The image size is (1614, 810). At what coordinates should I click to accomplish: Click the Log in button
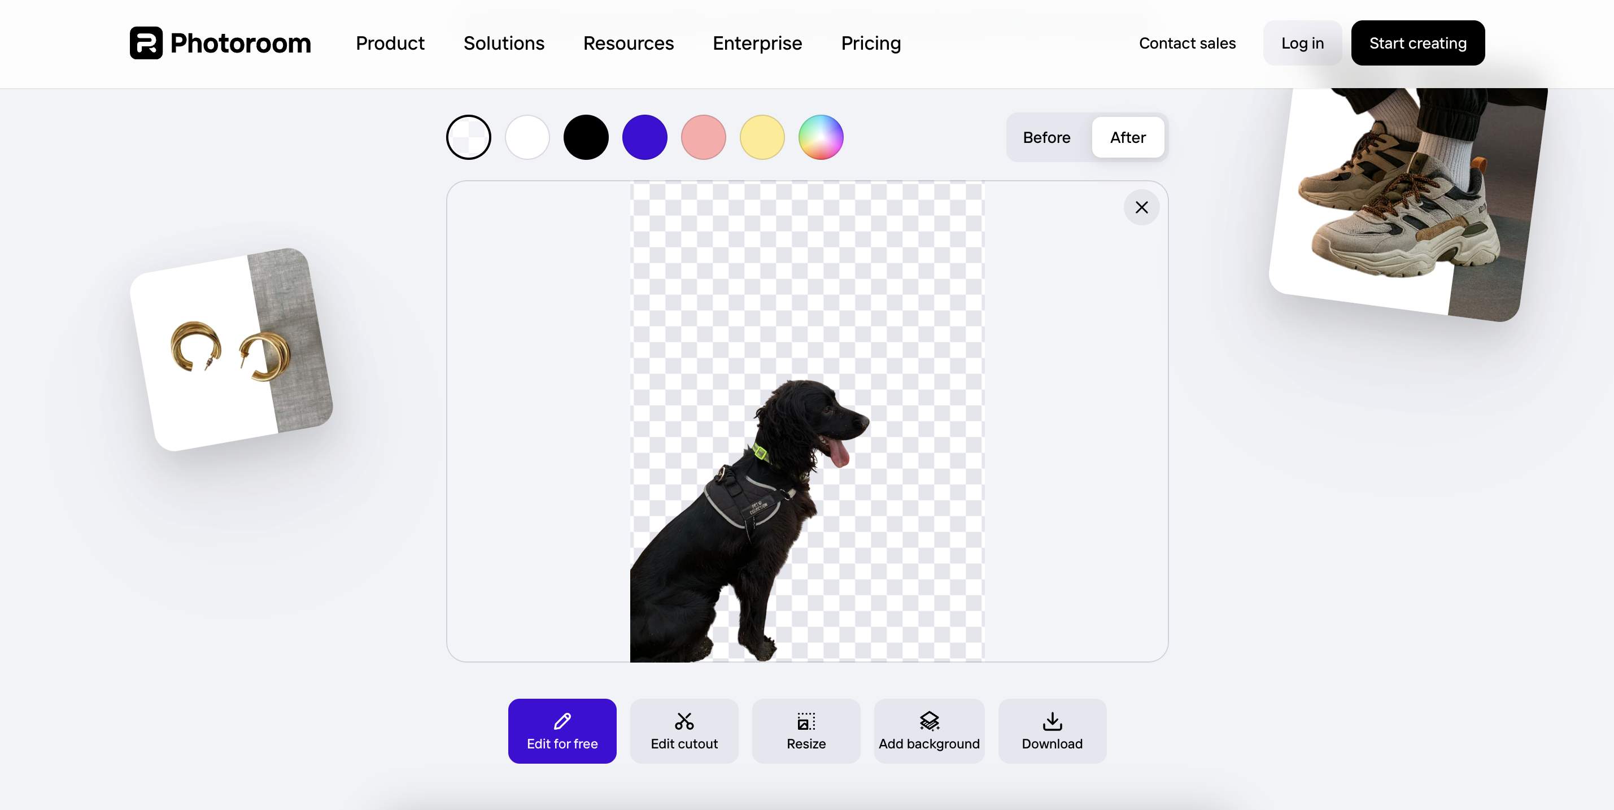coord(1302,43)
